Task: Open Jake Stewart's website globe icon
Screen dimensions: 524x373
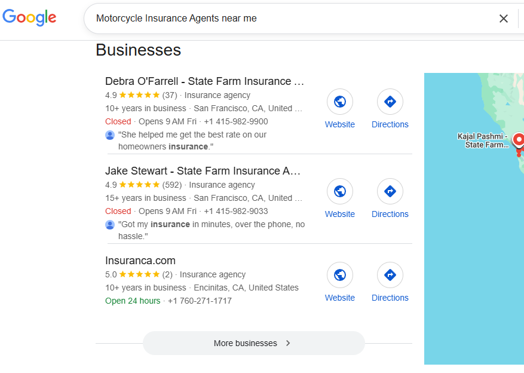Action: coord(340,191)
